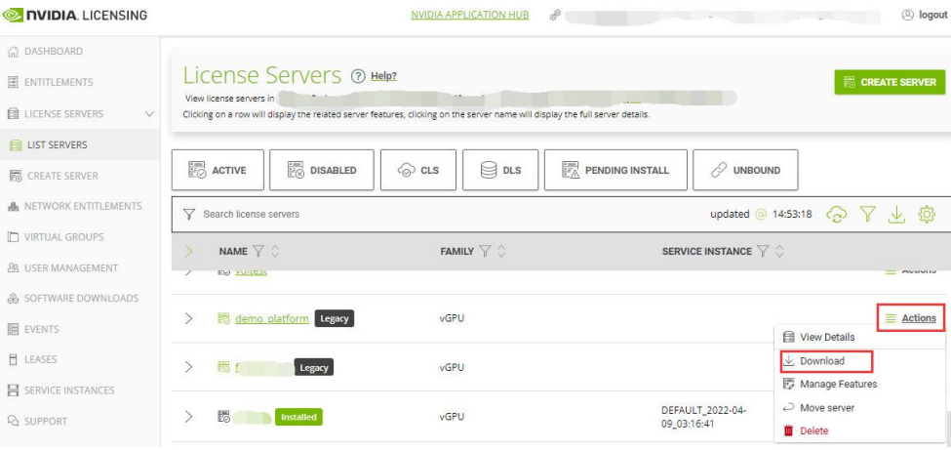Open the Dashboard sidebar item
Screen dimensions: 951x450
(46, 51)
